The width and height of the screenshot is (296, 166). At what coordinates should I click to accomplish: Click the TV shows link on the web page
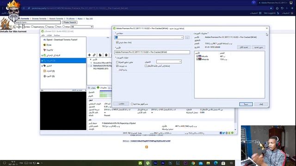[x=70, y=18]
